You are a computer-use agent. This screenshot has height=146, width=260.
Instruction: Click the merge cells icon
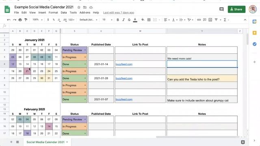pos(155,20)
